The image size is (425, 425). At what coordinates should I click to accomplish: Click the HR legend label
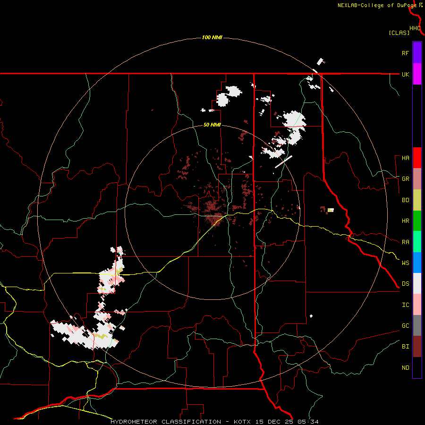(x=405, y=221)
